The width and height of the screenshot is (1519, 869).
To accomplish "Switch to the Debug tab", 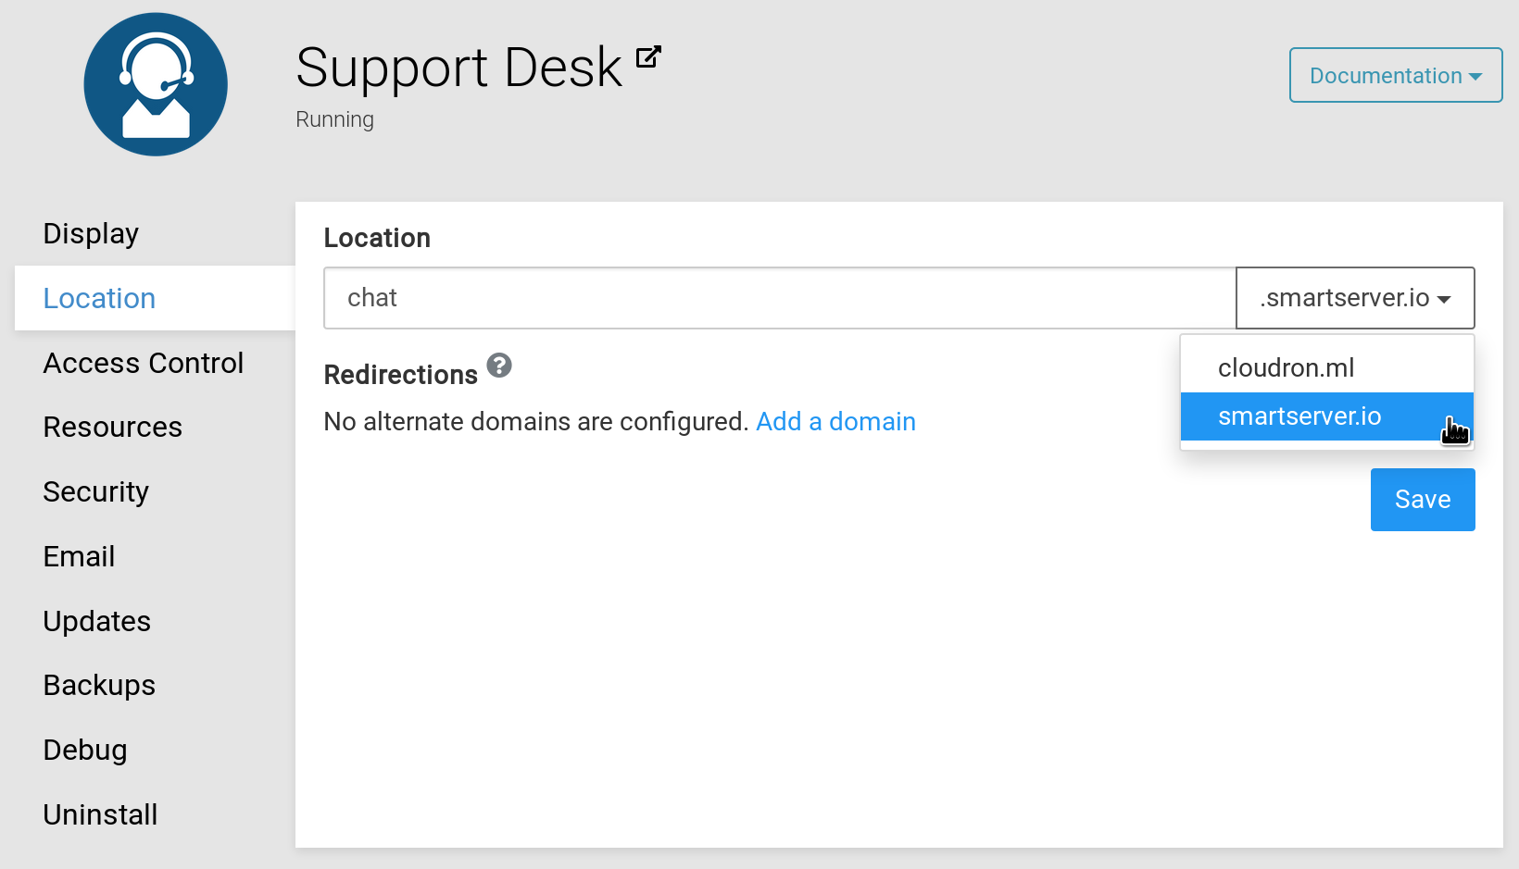I will pos(85,751).
